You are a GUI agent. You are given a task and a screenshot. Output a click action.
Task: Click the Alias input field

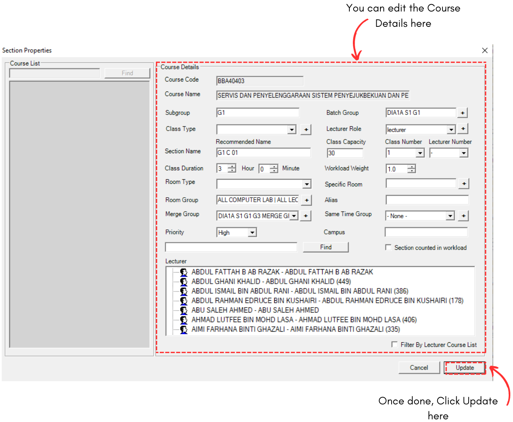pos(427,200)
